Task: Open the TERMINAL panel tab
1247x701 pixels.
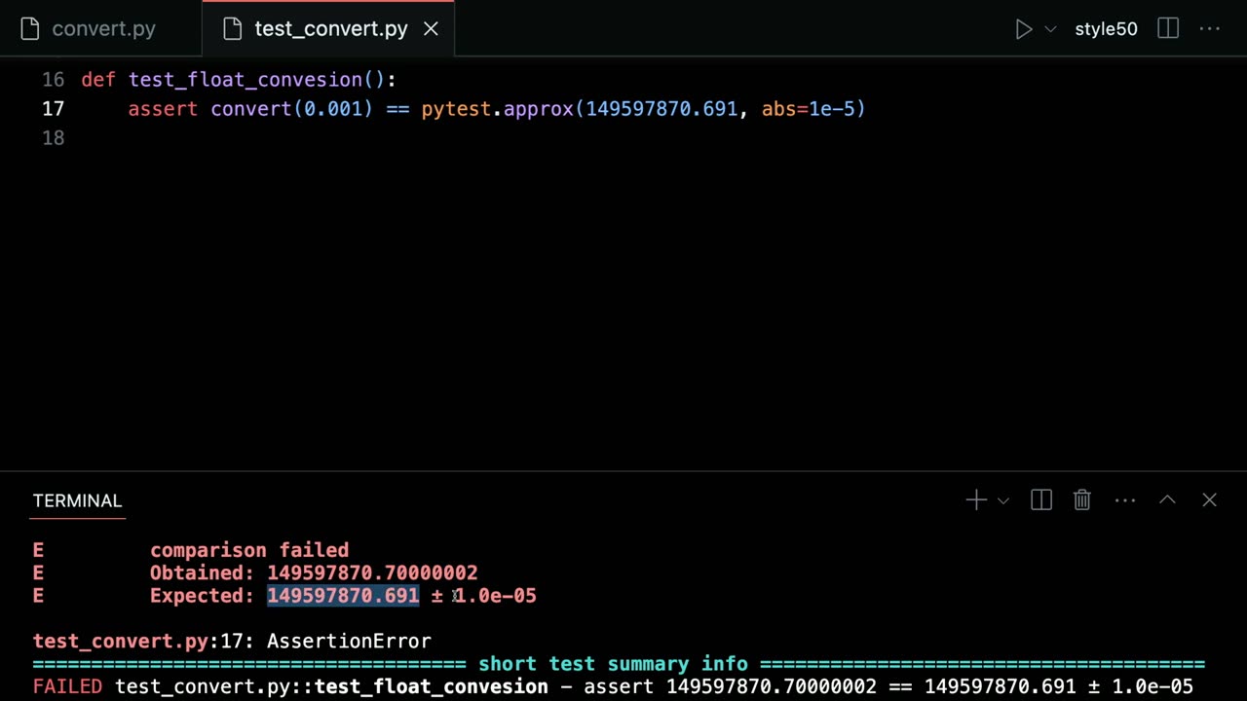Action: point(77,500)
